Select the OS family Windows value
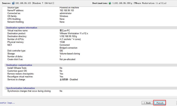 point(64,16)
